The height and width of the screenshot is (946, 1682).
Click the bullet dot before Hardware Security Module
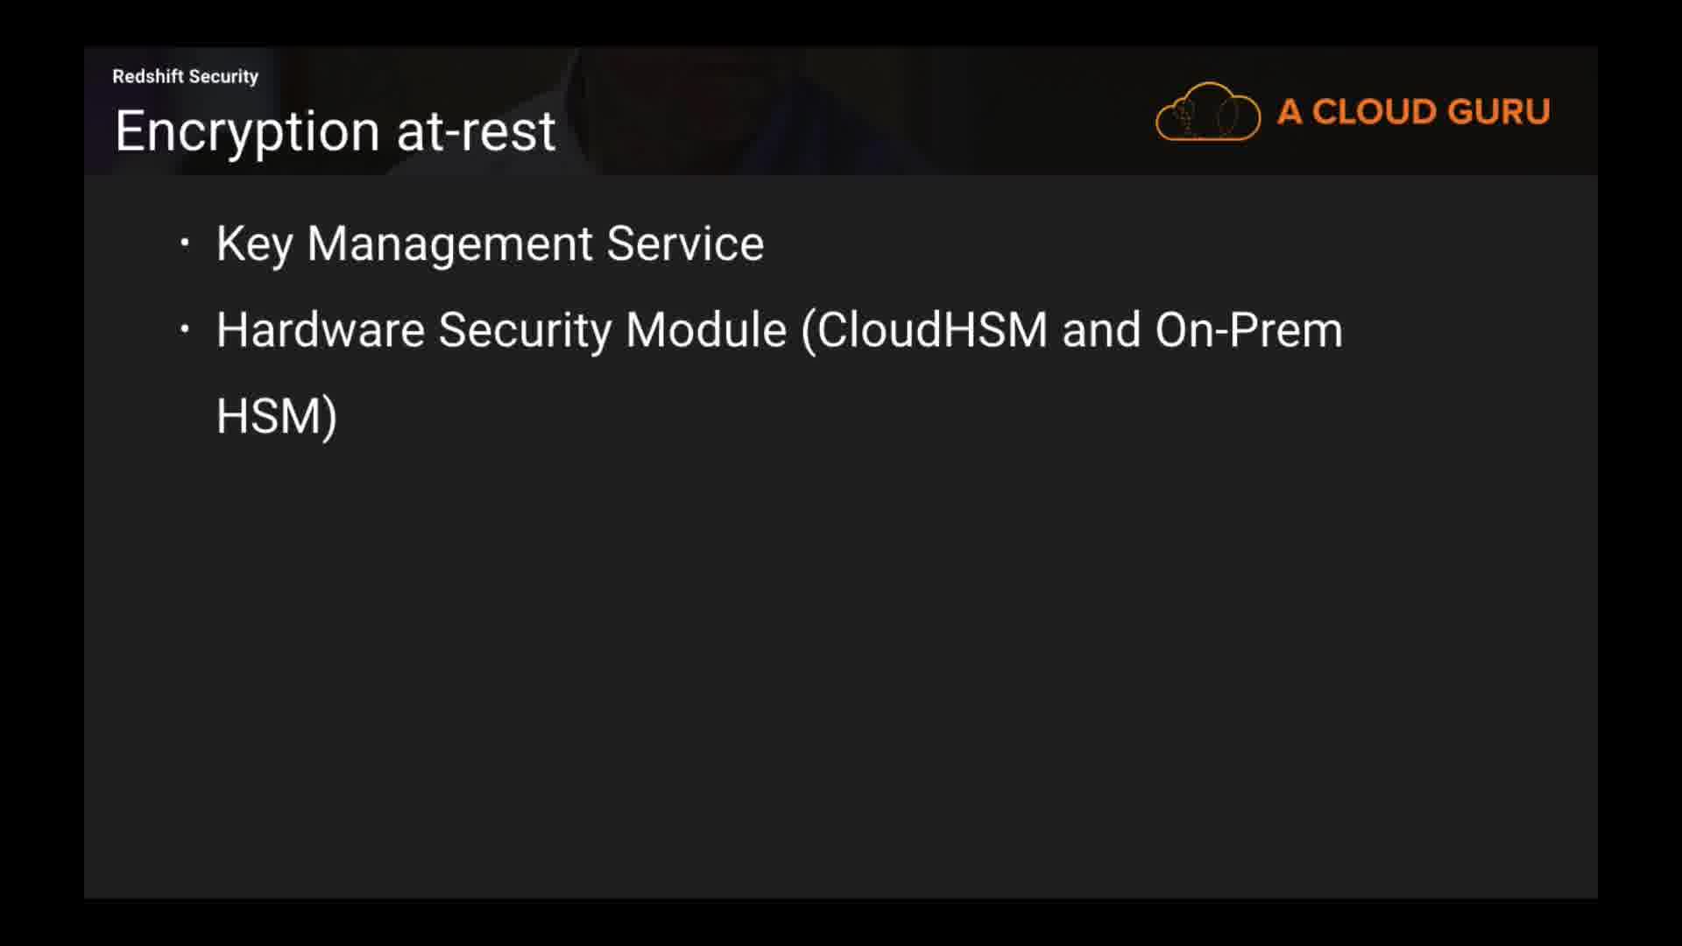[184, 329]
